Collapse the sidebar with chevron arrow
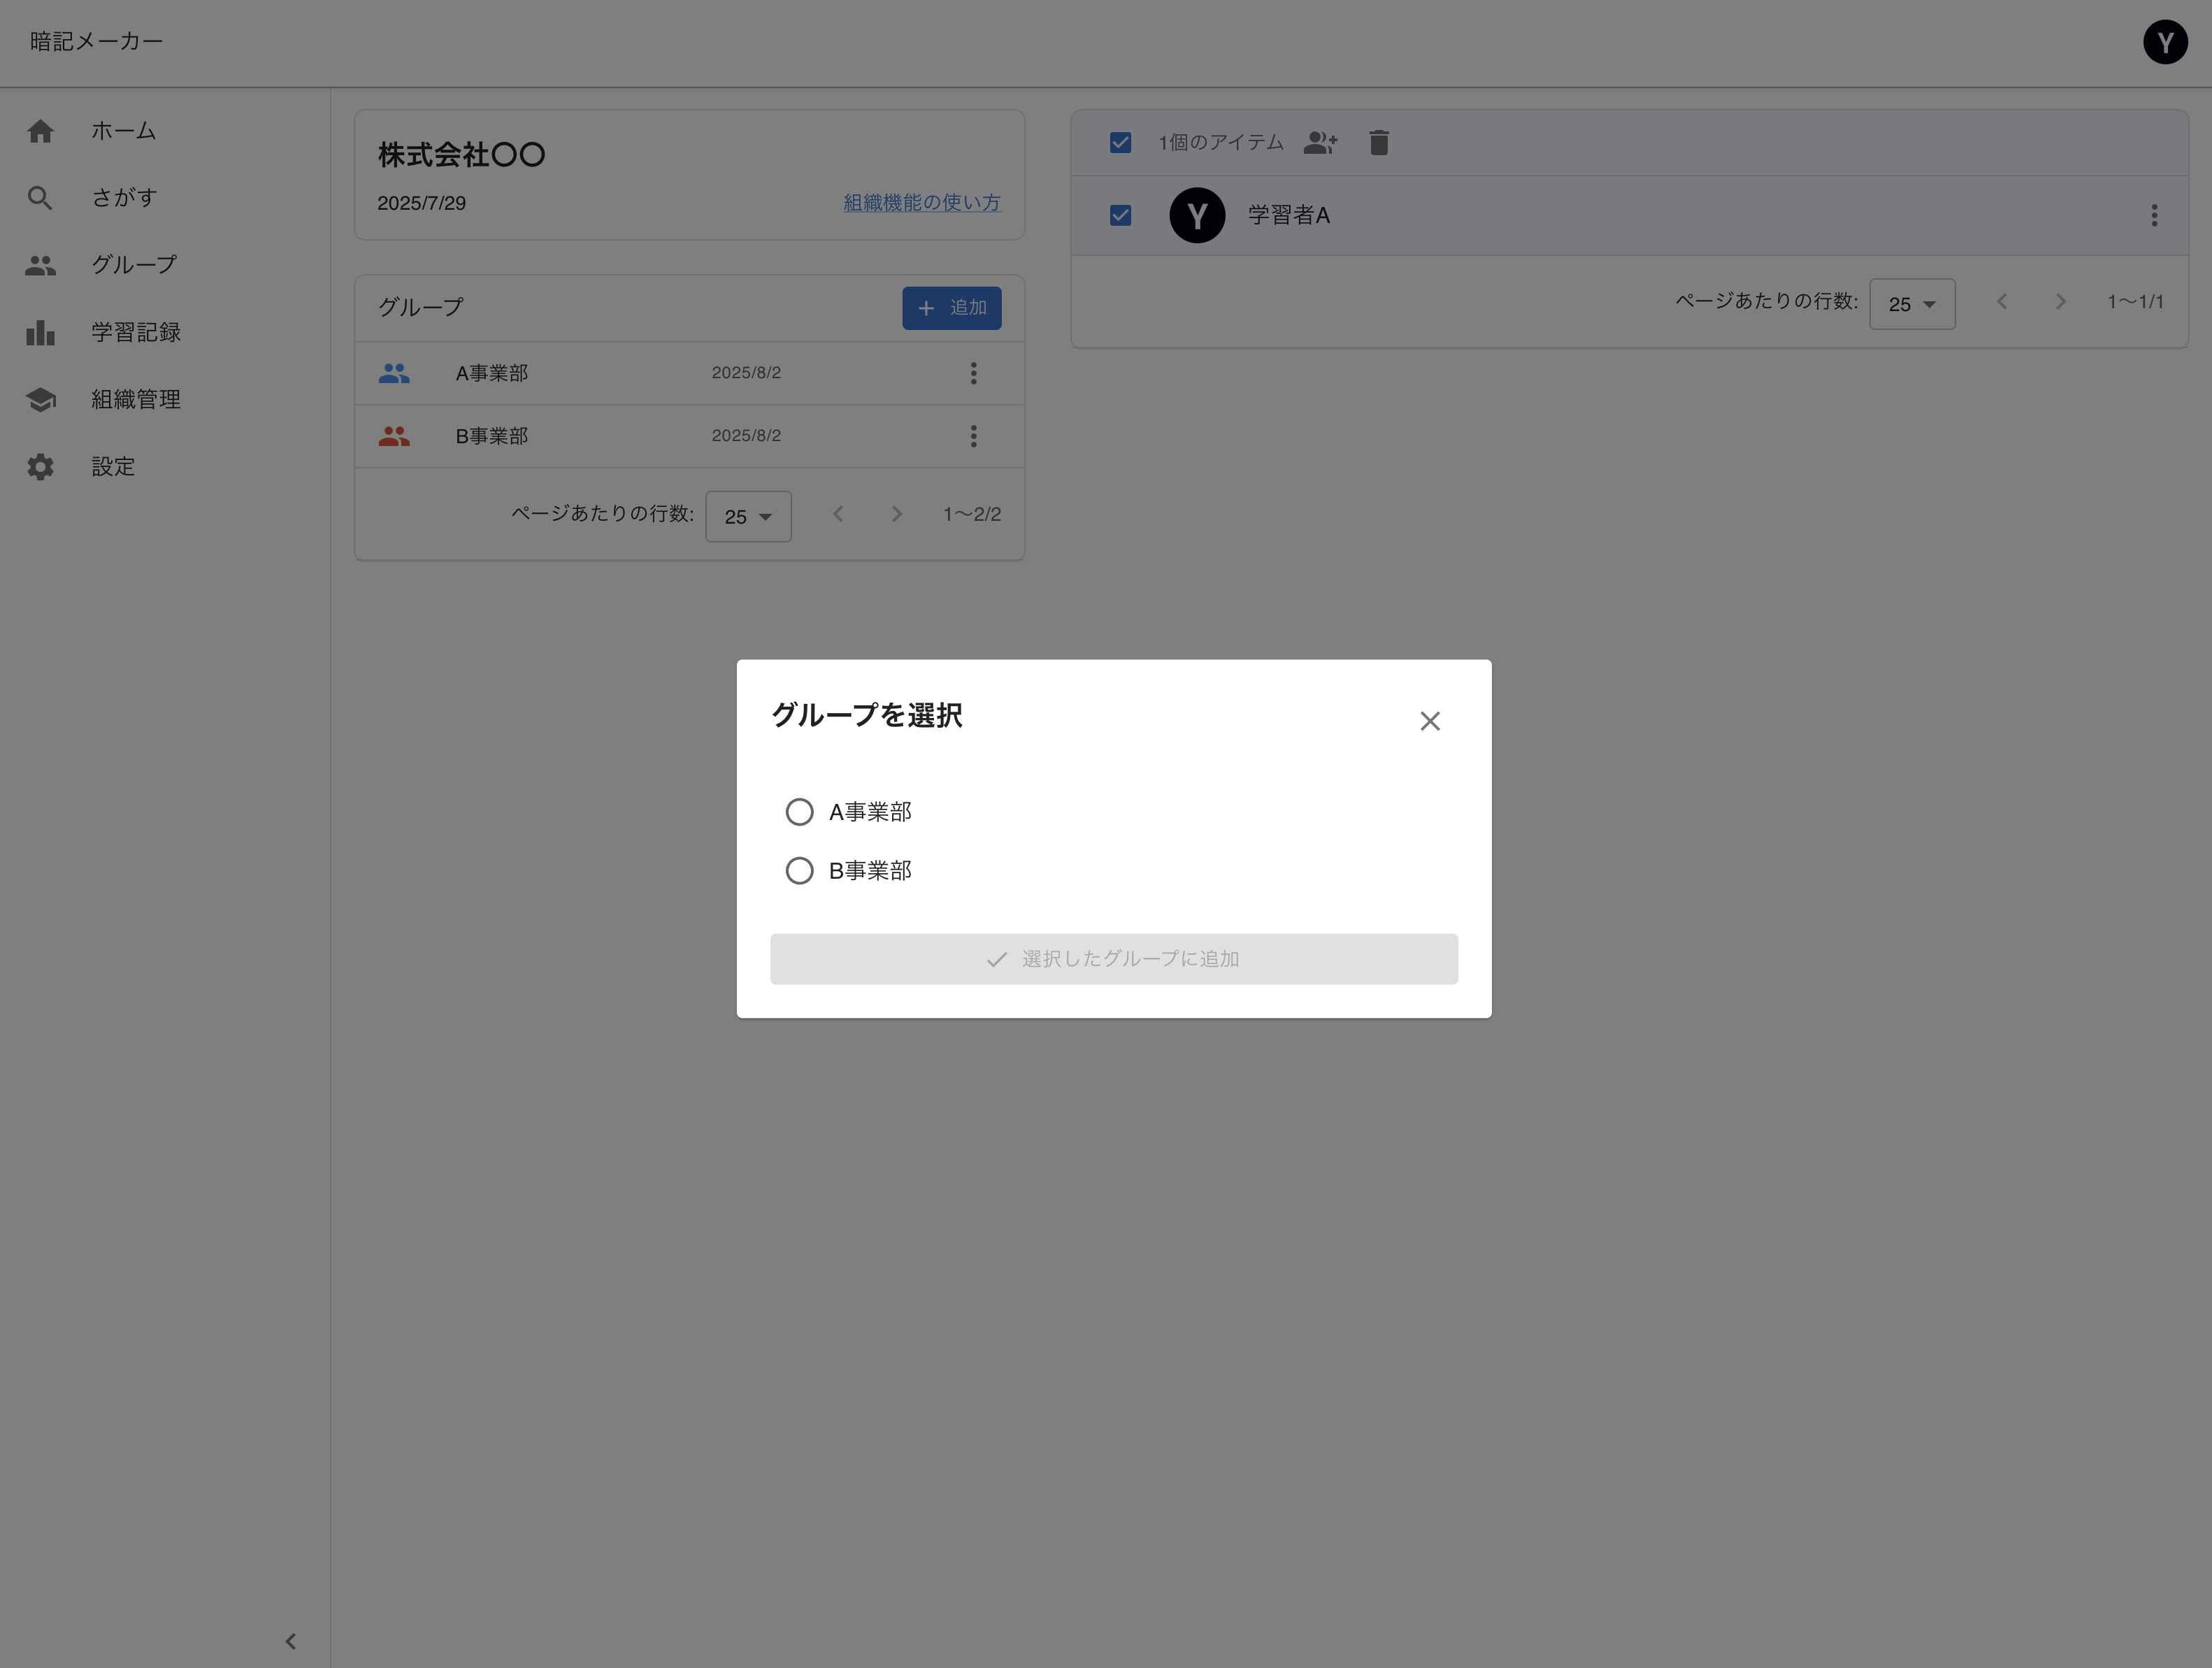The image size is (2212, 1668). [290, 1641]
